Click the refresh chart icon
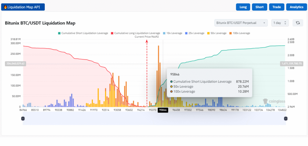308x146 pixels. click(298, 23)
